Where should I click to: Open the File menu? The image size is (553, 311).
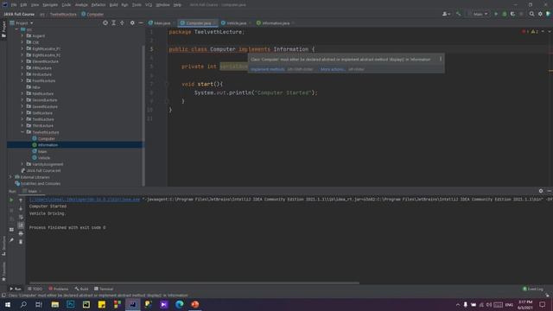click(14, 5)
